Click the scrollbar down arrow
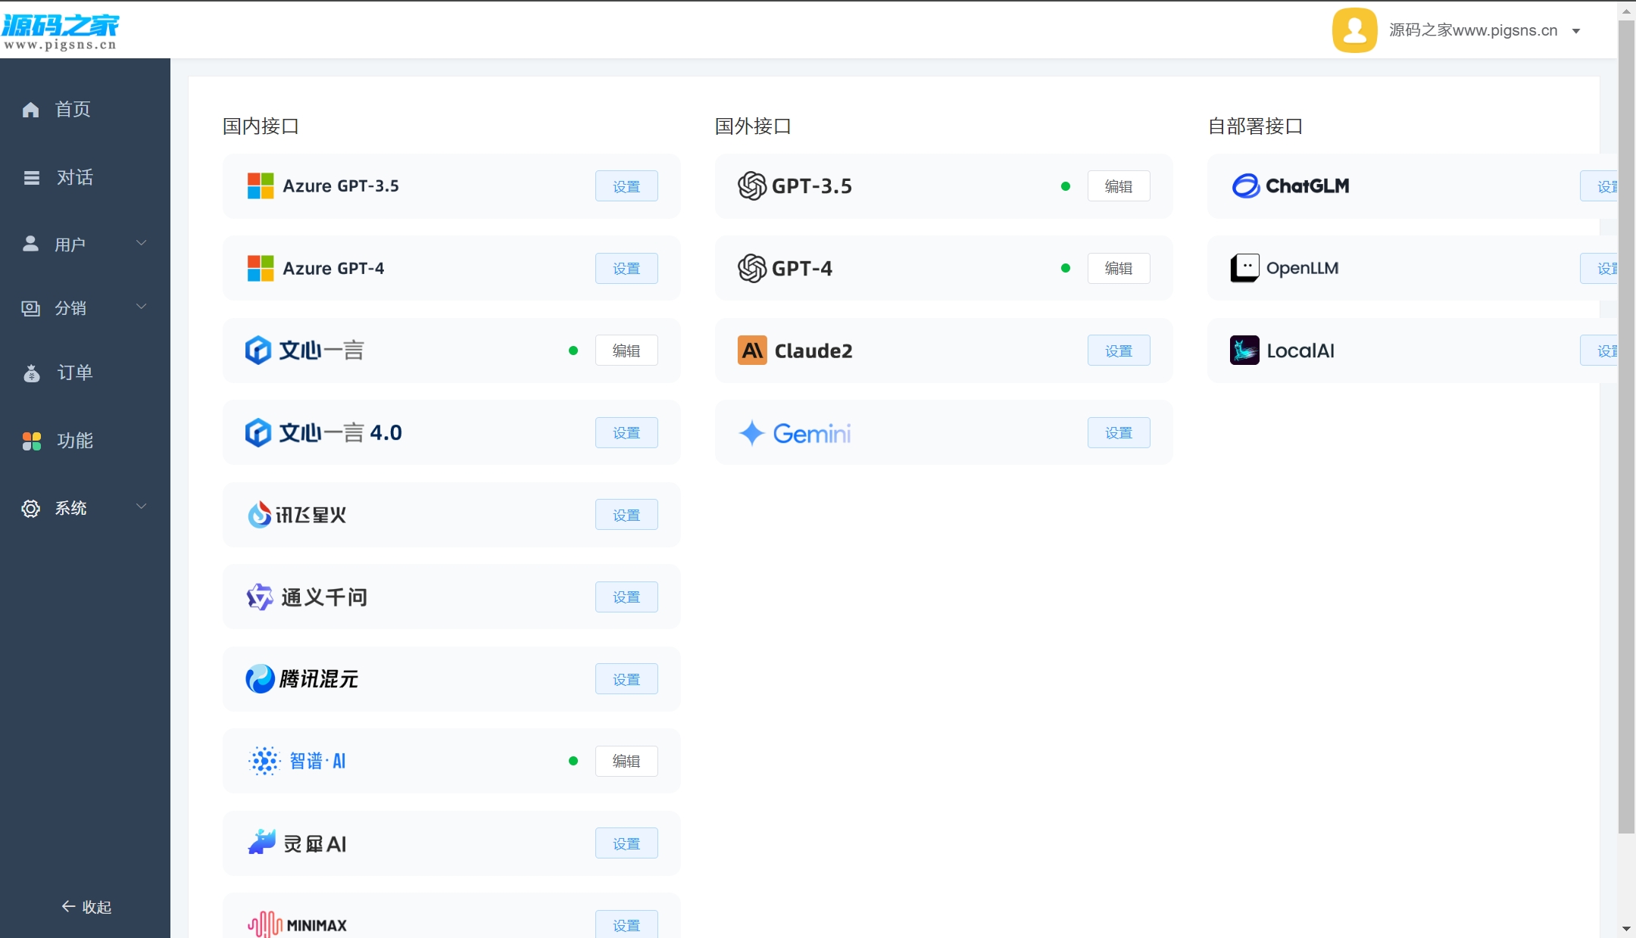The width and height of the screenshot is (1636, 938). (1626, 928)
